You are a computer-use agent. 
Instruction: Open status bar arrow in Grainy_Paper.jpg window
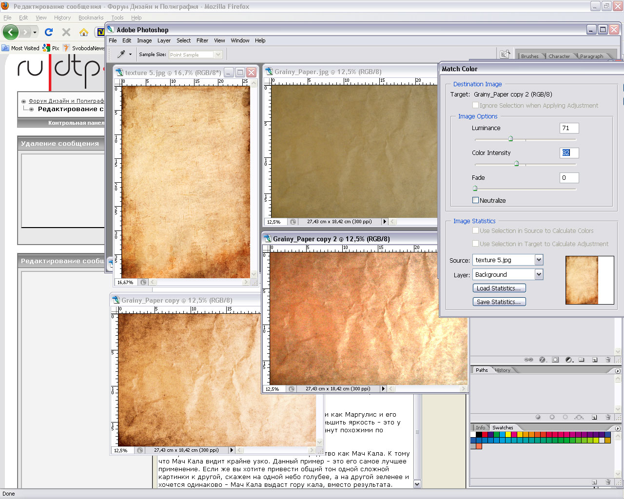[x=385, y=221]
